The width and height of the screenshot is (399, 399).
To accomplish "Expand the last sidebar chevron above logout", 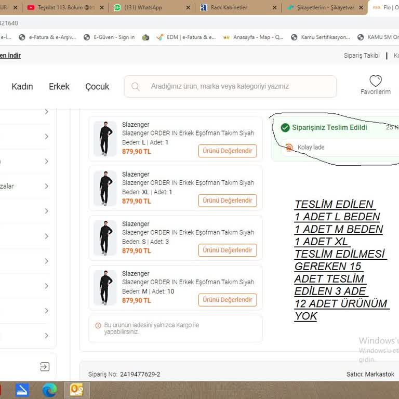I will click(x=46, y=336).
